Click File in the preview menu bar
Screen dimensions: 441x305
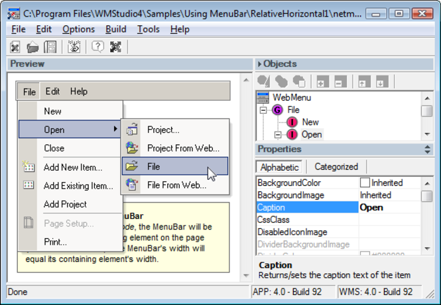click(x=29, y=92)
